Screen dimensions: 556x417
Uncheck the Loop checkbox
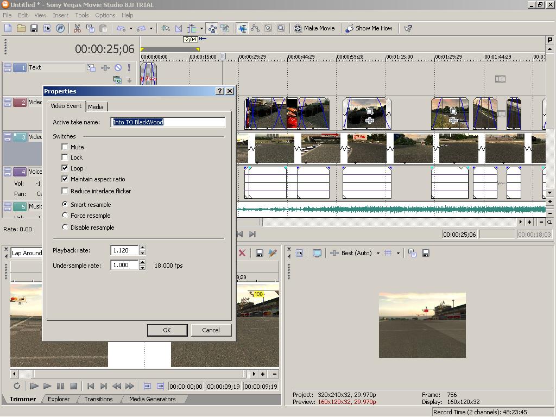point(65,168)
